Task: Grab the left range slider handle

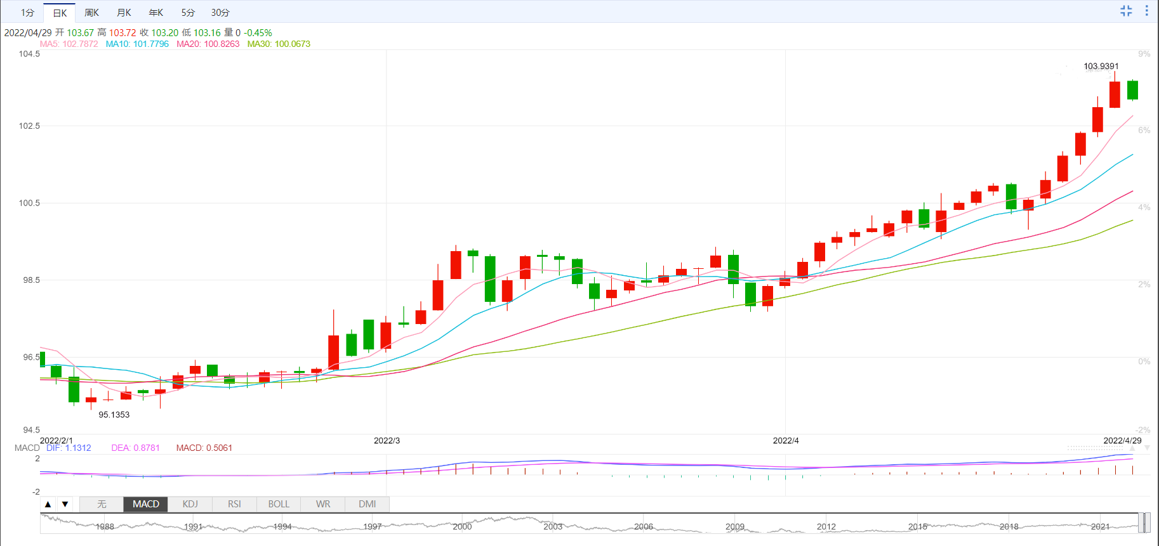Action: [x=1141, y=523]
